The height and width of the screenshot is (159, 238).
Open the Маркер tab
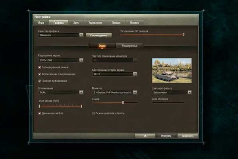[x=134, y=22]
